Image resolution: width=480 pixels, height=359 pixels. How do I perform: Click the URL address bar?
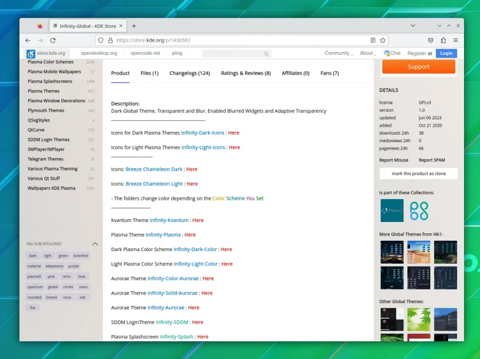point(242,40)
